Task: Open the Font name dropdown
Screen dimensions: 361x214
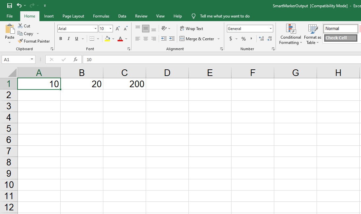Action: [95, 28]
